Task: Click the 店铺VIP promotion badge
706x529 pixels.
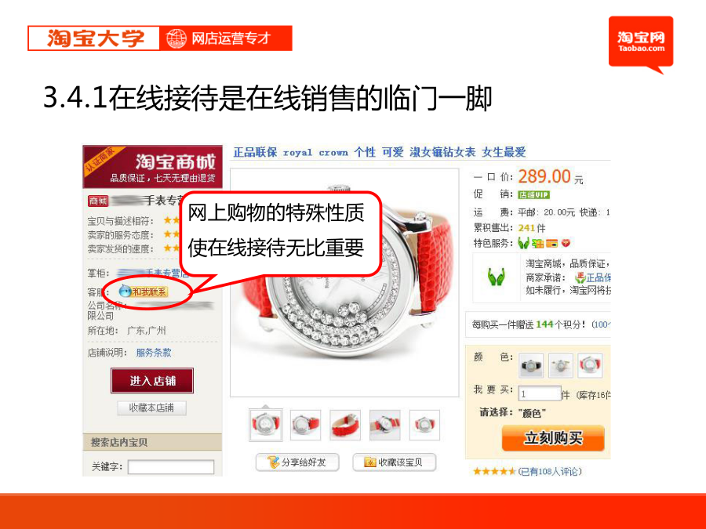Action: click(x=533, y=195)
